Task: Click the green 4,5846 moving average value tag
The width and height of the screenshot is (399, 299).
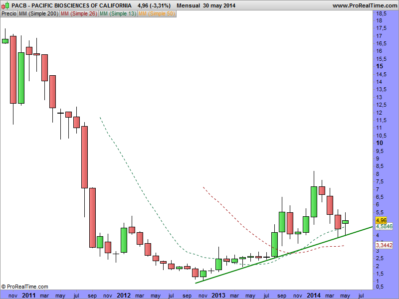Action: coord(384,226)
